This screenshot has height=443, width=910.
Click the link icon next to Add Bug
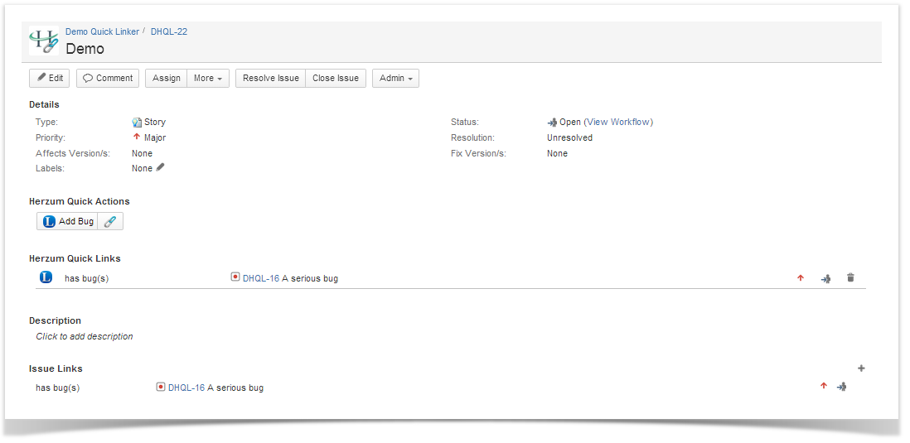110,221
